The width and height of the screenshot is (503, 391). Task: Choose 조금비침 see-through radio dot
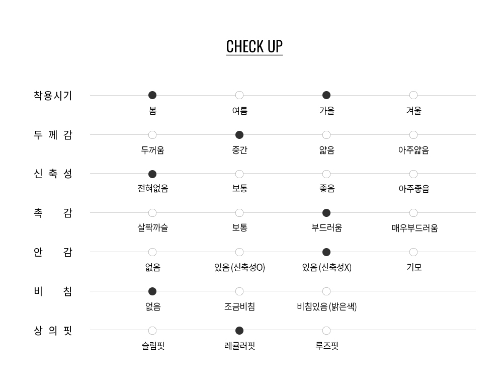[239, 291]
